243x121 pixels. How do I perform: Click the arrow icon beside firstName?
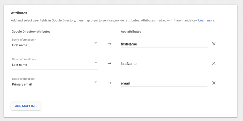click(110, 44)
